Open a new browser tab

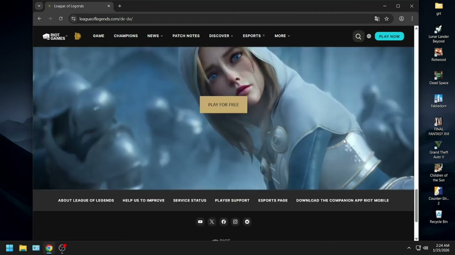[120, 6]
